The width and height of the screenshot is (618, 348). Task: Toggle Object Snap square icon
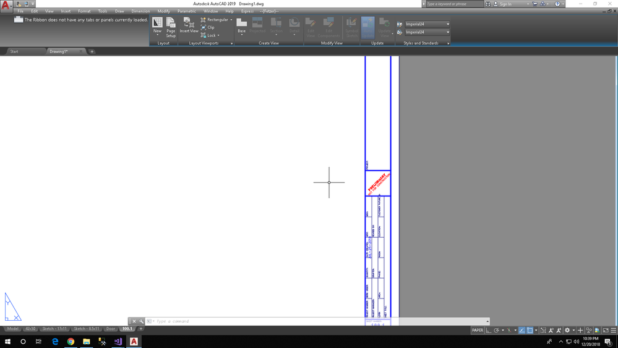pos(530,330)
